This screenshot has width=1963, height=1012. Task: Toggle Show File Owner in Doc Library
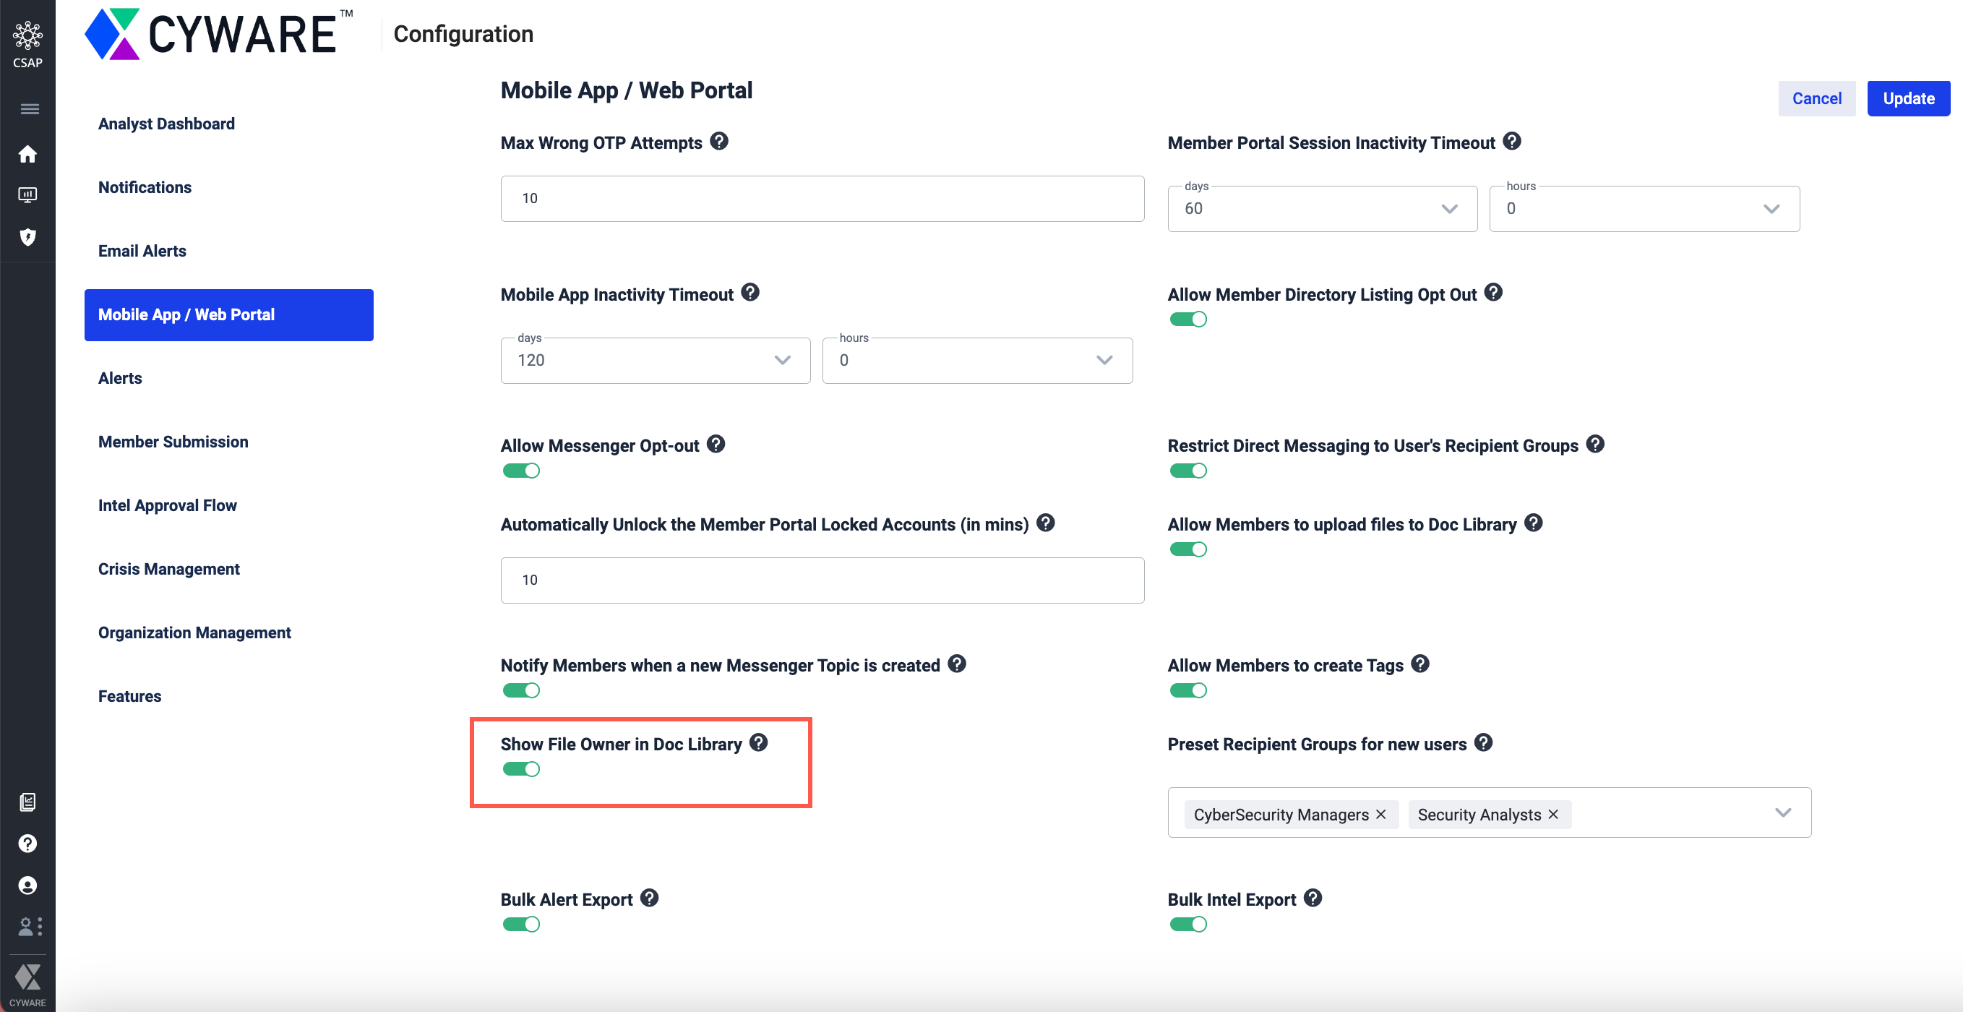[x=521, y=769]
